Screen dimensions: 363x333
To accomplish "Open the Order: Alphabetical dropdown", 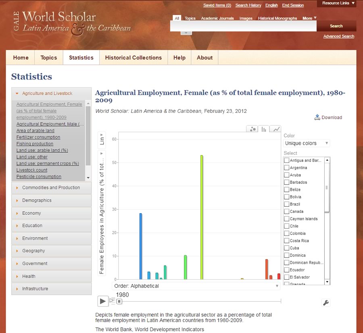I will [x=196, y=286].
